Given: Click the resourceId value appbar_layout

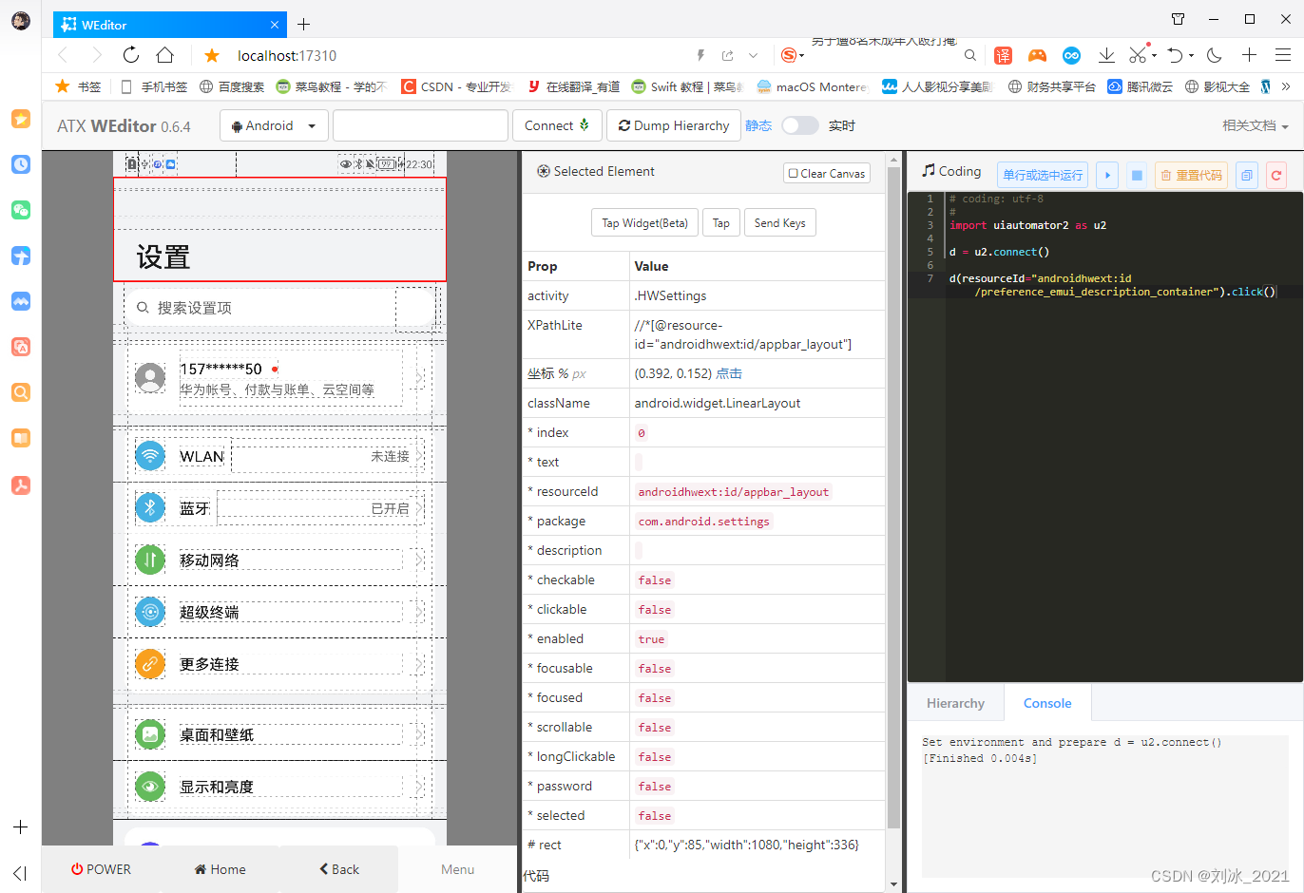Looking at the screenshot, I should pyautogui.click(x=734, y=492).
